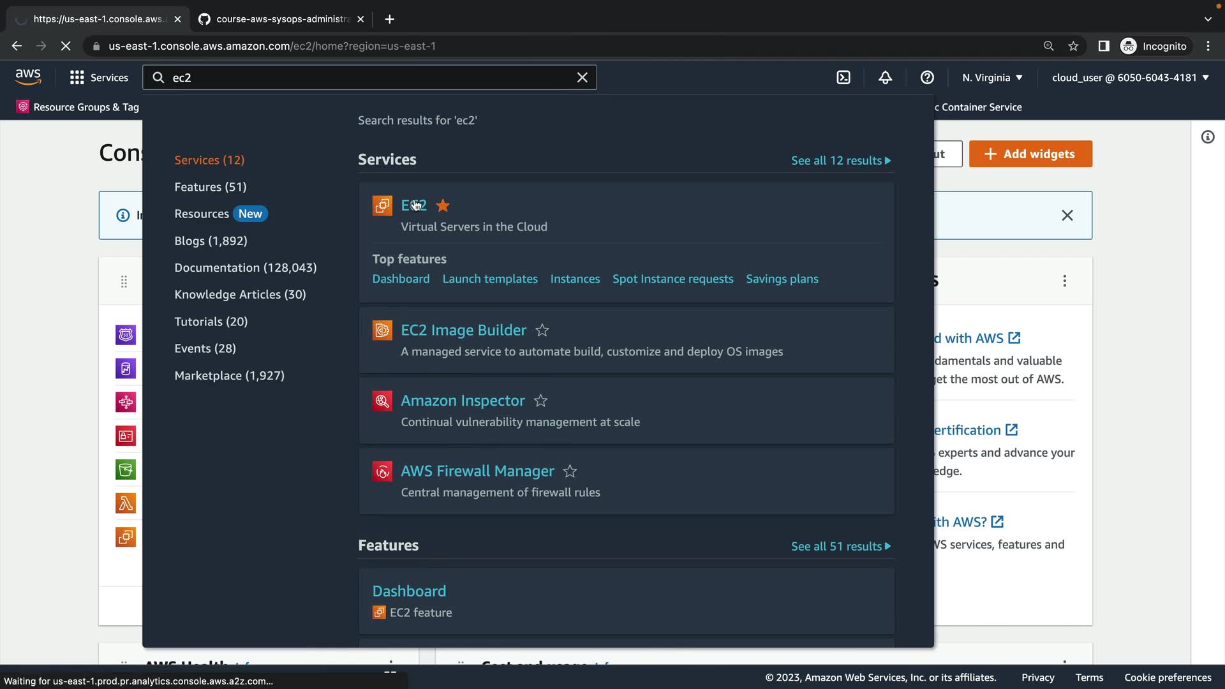Expand the N. Virginia region dropdown
This screenshot has height=689, width=1225.
(992, 77)
